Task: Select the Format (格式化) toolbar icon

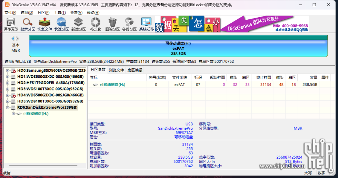Action: click(96, 24)
